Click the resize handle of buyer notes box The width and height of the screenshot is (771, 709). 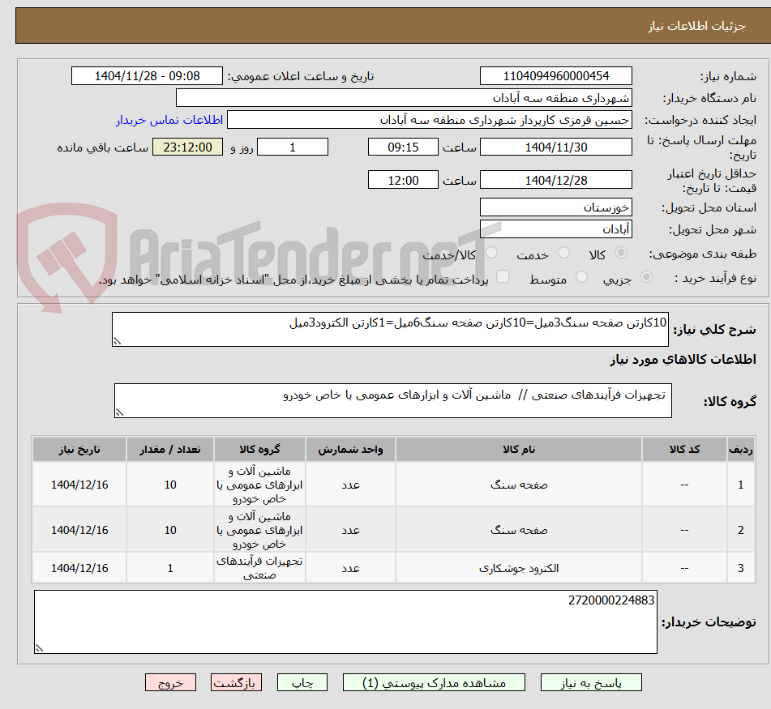(39, 648)
